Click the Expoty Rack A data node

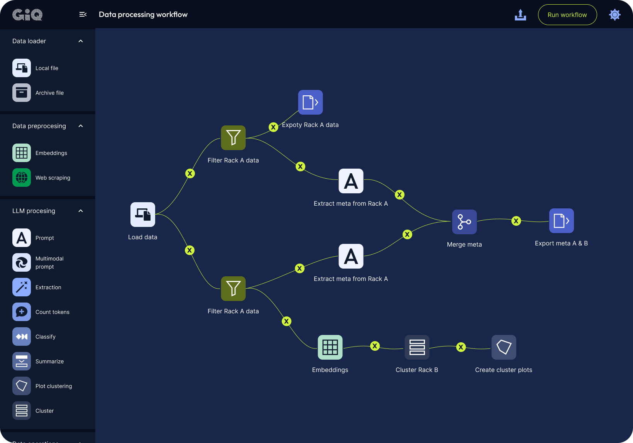310,102
